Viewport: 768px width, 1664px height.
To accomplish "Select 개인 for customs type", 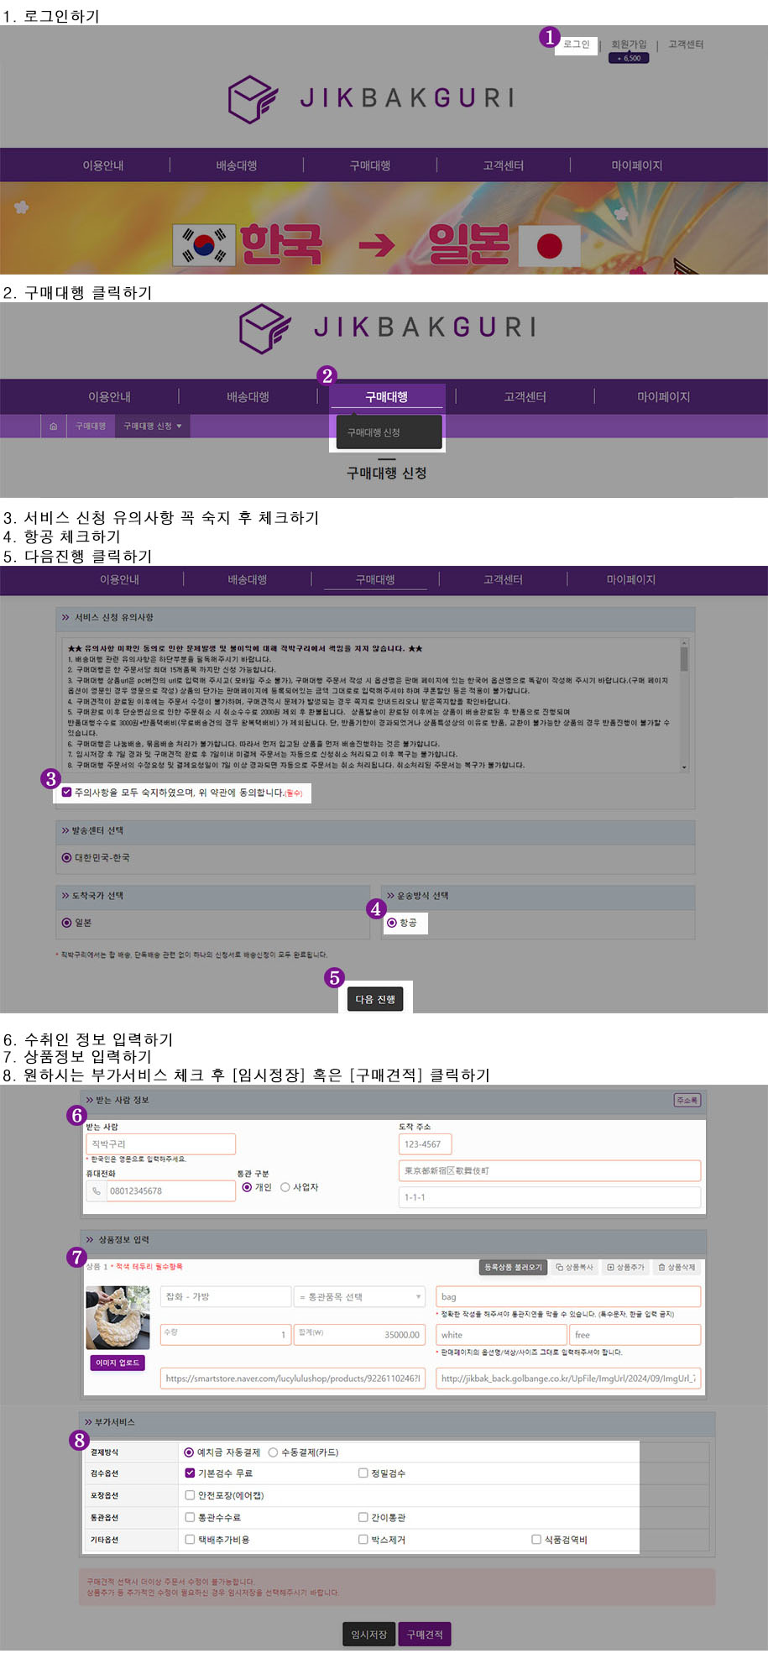I will tap(247, 1187).
